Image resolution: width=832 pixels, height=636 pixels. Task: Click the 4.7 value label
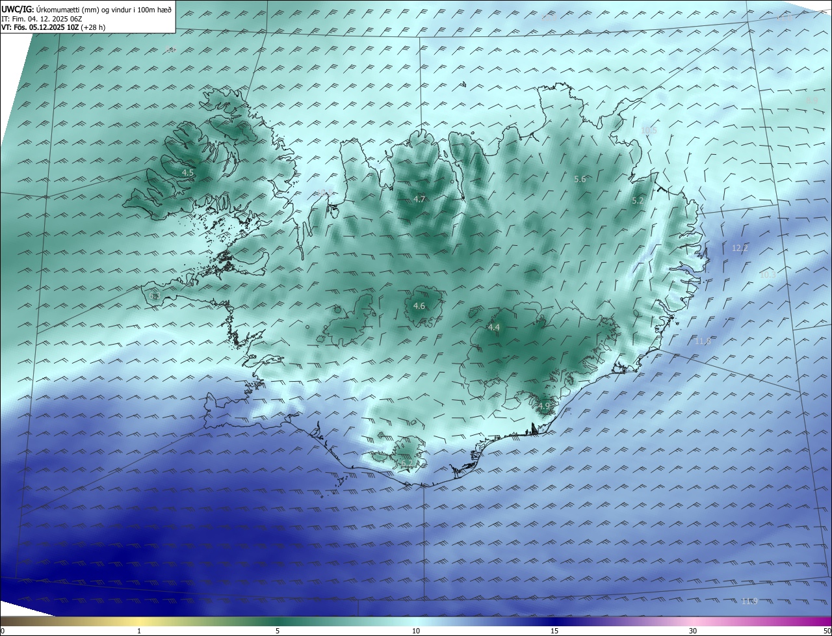point(419,199)
